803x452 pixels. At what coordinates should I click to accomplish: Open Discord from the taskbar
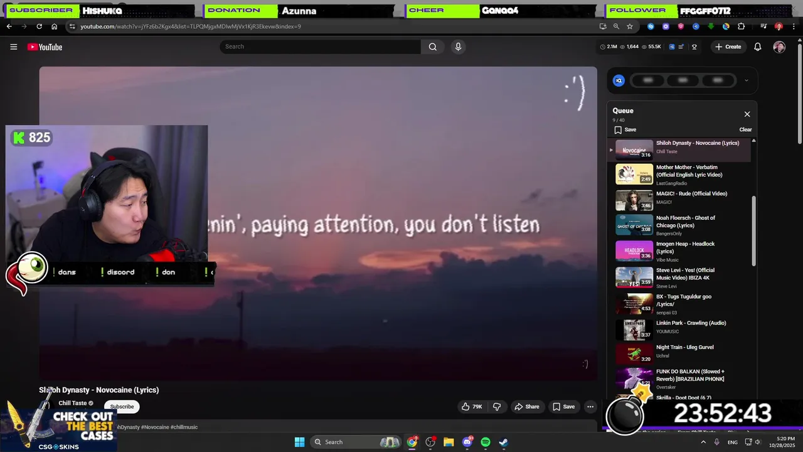(467, 442)
